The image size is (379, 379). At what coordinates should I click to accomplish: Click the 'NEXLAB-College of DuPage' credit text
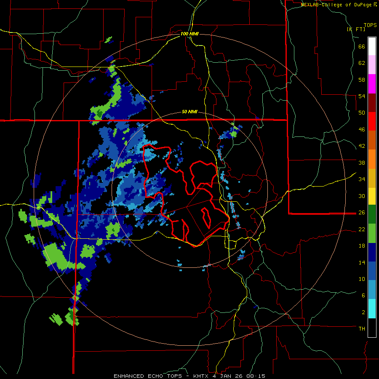337,5
